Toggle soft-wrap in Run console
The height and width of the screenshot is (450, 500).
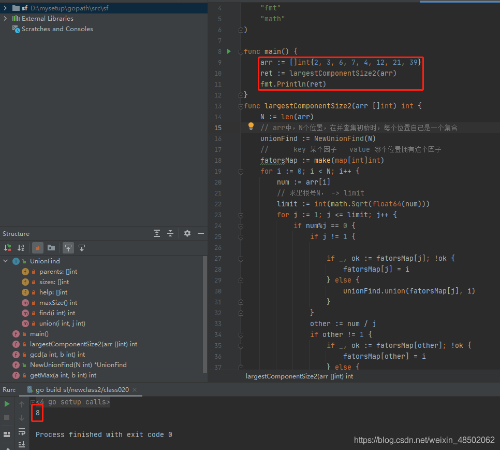22,431
